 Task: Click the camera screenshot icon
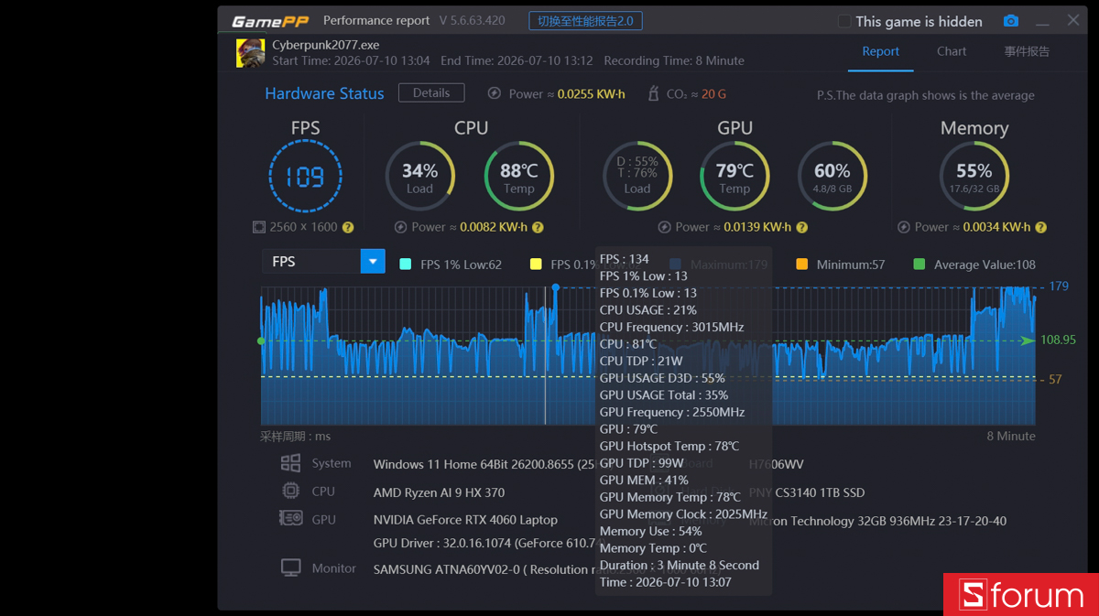tap(1010, 21)
